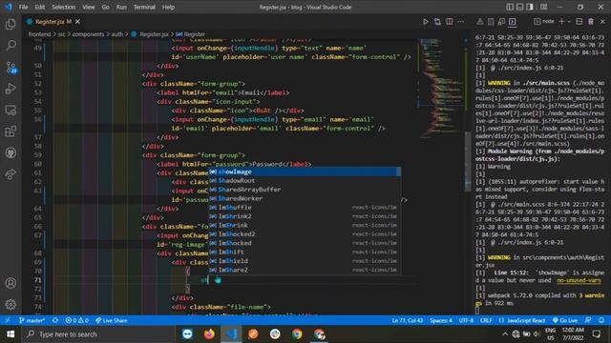Screen dimensions: 611x343
Task: Toggle the primary side bar
Action: pyautogui.click(x=510, y=7)
